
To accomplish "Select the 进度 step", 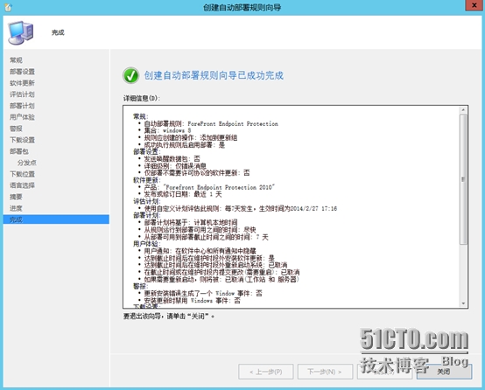I will point(16,208).
